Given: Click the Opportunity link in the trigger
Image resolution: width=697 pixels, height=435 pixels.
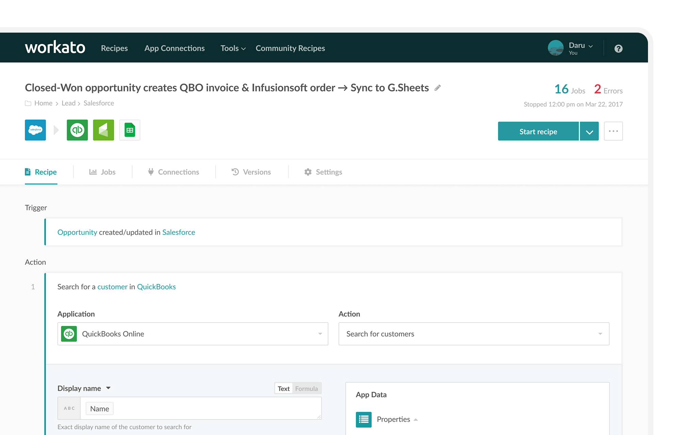Looking at the screenshot, I should point(77,232).
